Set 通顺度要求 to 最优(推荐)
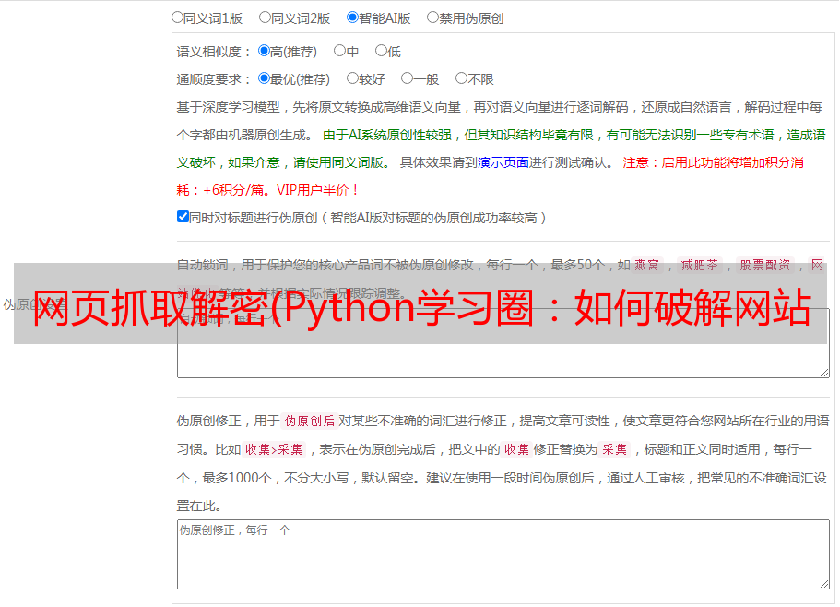Image resolution: width=840 pixels, height=607 pixels. (x=264, y=78)
